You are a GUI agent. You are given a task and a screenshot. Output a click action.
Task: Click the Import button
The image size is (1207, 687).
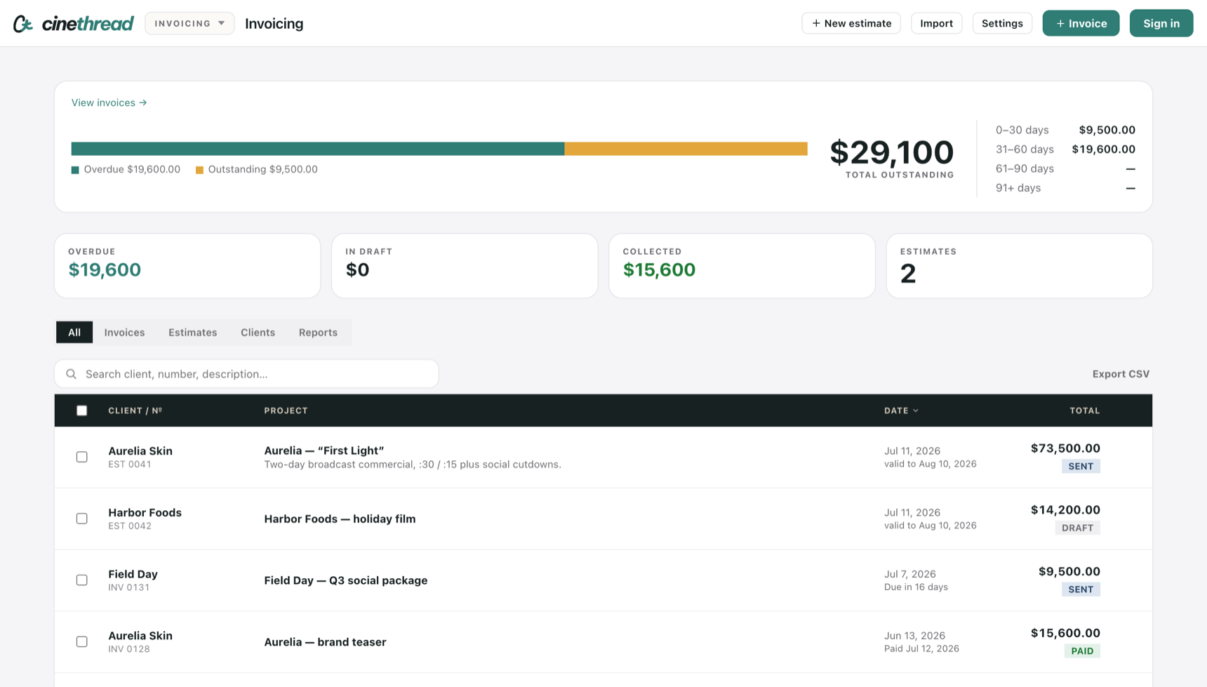[936, 23]
